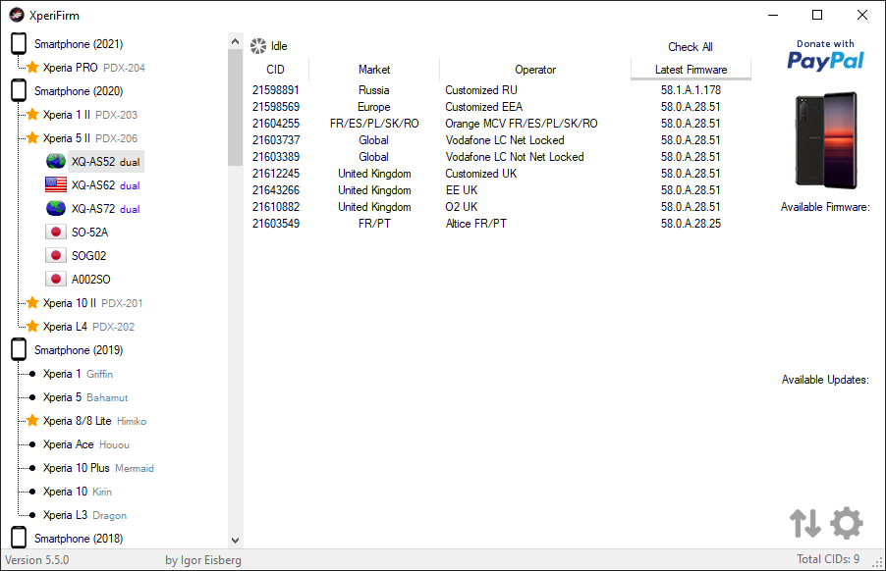886x571 pixels.
Task: Click the Xperia 5 II phone image
Action: (x=825, y=140)
